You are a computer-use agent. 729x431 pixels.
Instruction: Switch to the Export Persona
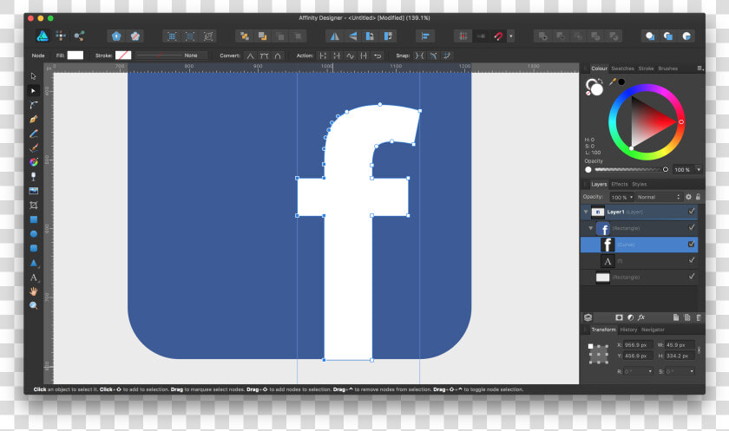tap(79, 36)
